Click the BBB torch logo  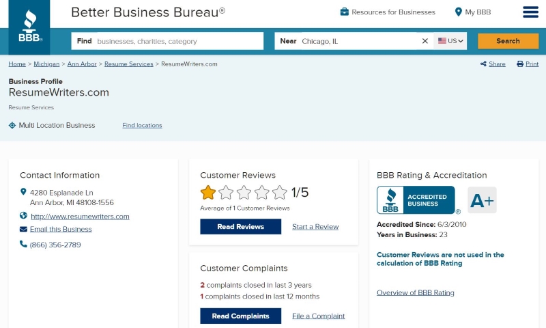[x=29, y=27]
